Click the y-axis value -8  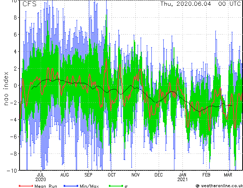point(13,154)
